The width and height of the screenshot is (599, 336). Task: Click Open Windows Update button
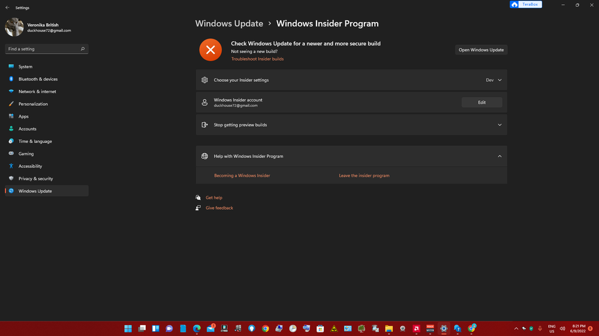pyautogui.click(x=481, y=50)
